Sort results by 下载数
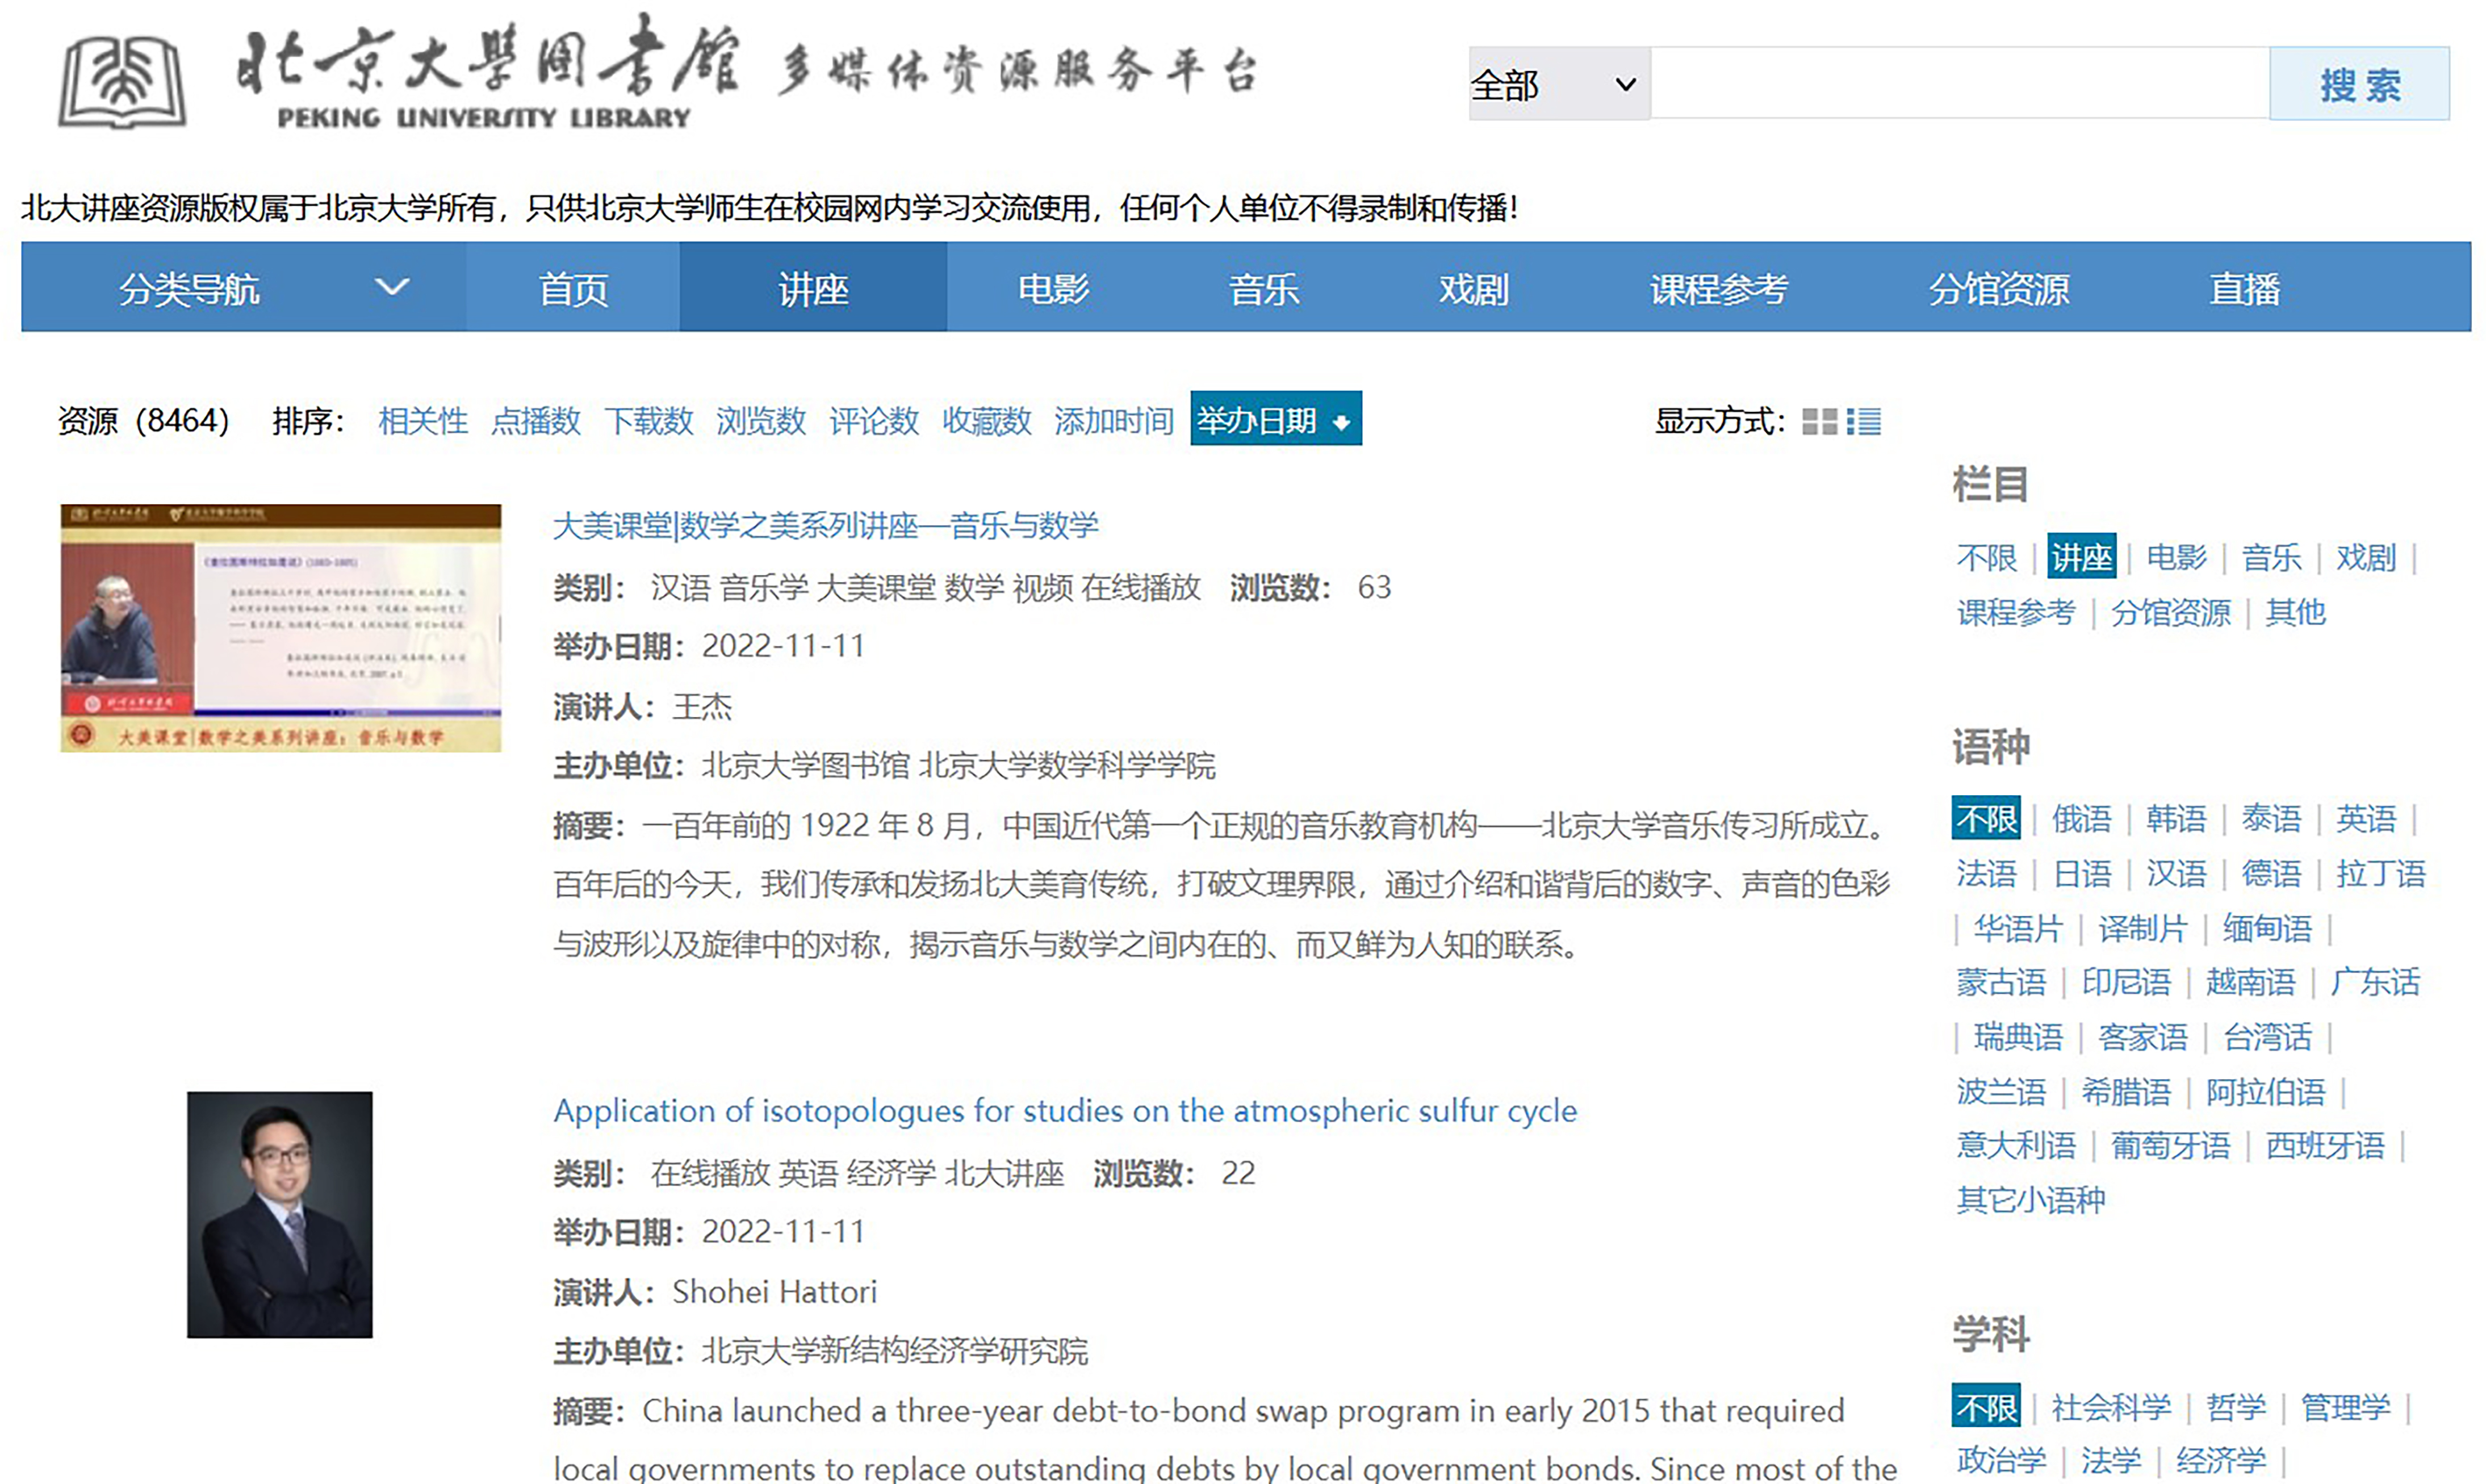This screenshot has height=1484, width=2486. pos(648,420)
